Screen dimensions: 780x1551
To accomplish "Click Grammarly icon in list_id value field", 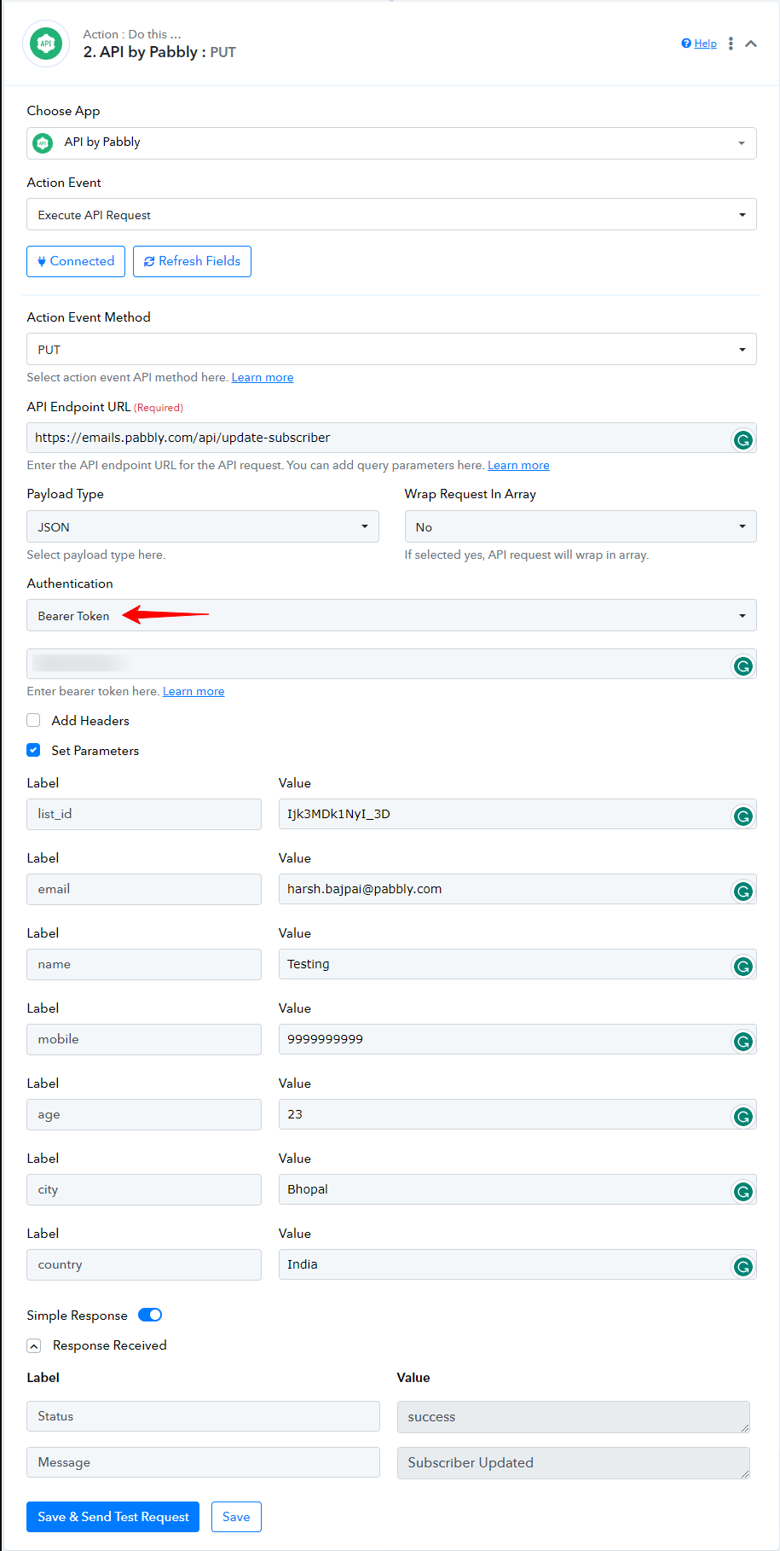I will [743, 816].
